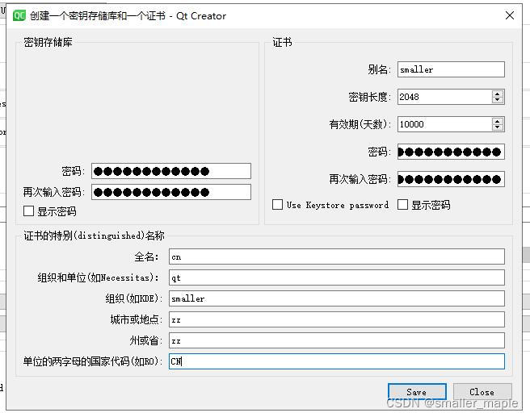
Task: Click the 城市或地点 city field
Action: (x=337, y=319)
